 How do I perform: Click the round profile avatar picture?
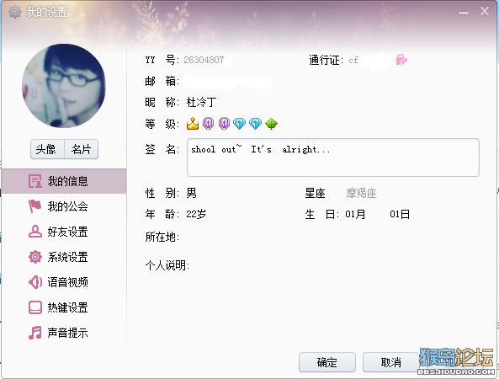64,86
